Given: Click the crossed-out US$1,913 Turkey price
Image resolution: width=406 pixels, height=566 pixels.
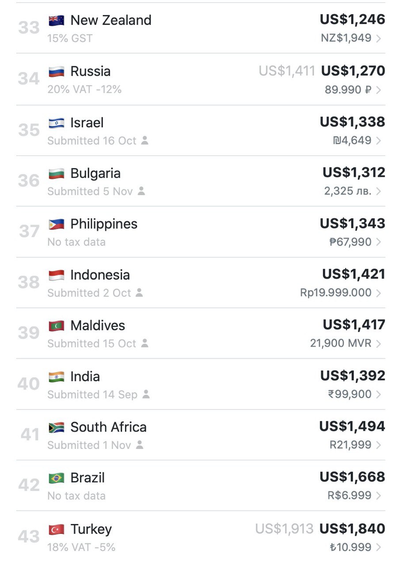Looking at the screenshot, I should 285,529.
